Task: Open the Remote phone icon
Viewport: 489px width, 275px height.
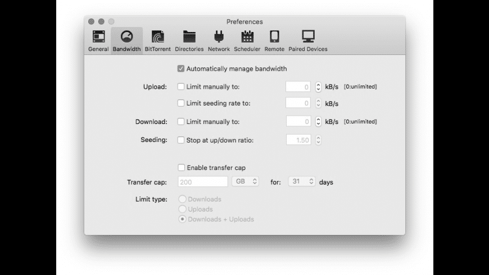Action: point(274,36)
